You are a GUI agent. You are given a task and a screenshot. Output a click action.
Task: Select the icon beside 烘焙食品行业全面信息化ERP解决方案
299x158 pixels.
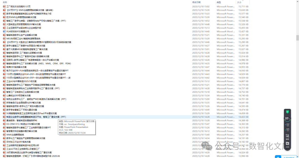pos(4,102)
